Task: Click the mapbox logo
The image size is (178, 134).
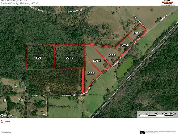Action: (x=8, y=116)
